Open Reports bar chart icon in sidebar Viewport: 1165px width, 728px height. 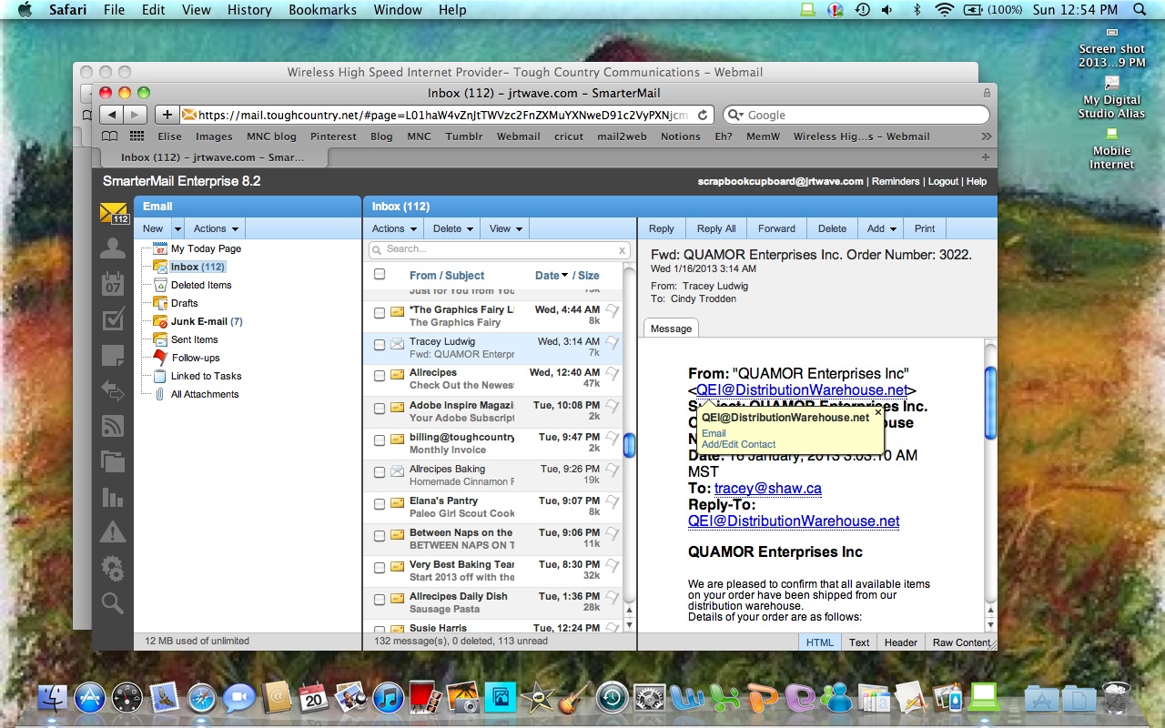coord(113,496)
